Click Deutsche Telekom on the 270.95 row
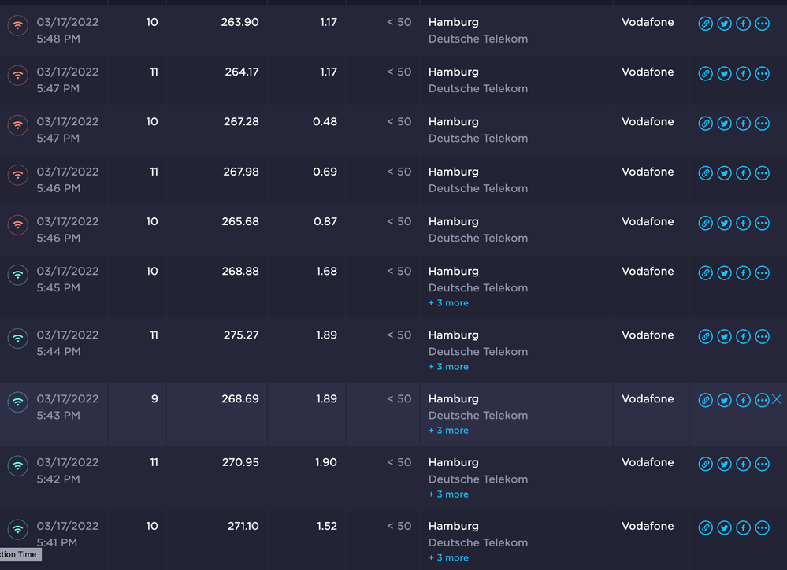 (x=477, y=479)
